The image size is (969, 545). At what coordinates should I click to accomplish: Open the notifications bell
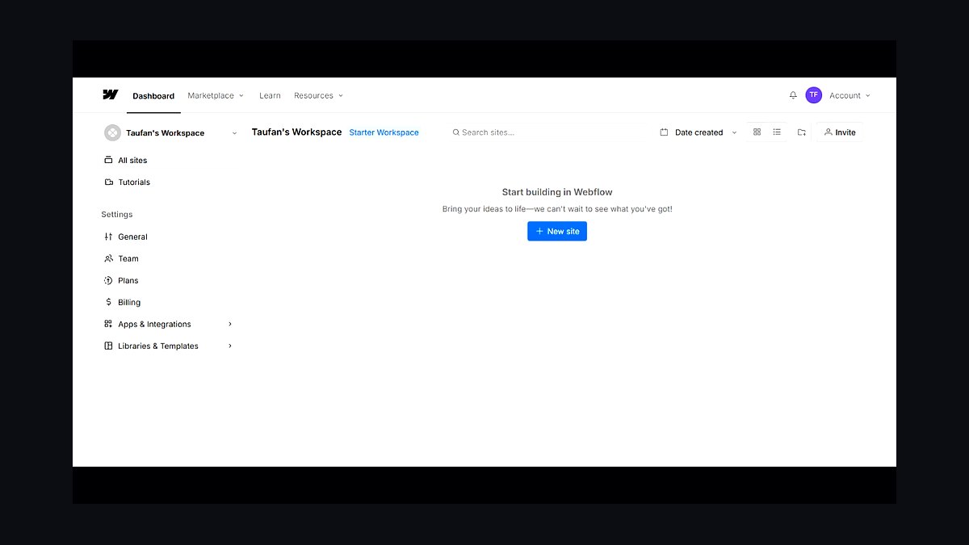tap(793, 95)
